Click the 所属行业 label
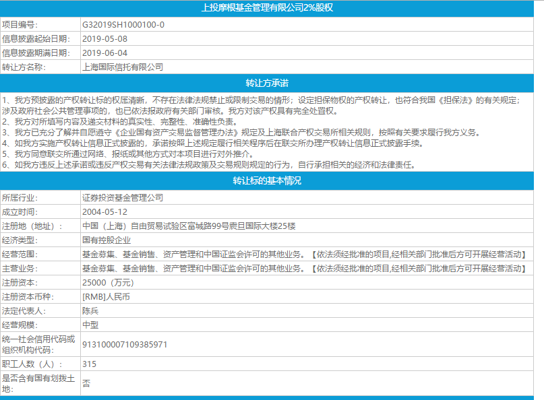Viewport: 544px width, 400px height. (20, 198)
